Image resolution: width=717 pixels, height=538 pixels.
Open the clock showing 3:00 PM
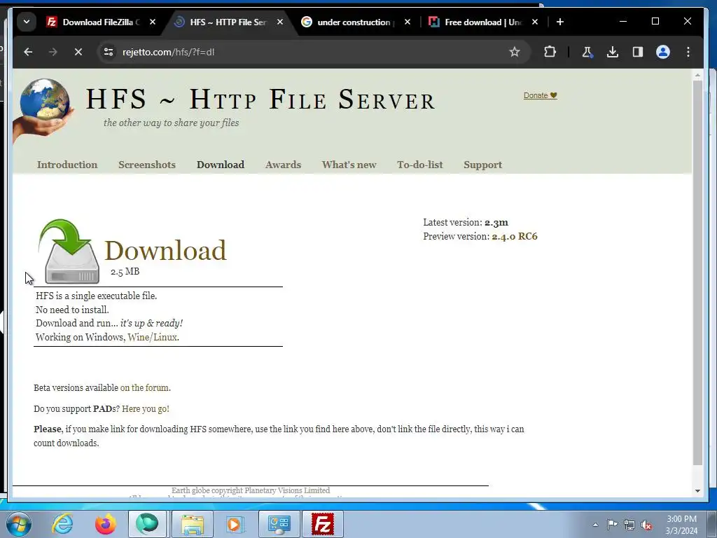681,525
